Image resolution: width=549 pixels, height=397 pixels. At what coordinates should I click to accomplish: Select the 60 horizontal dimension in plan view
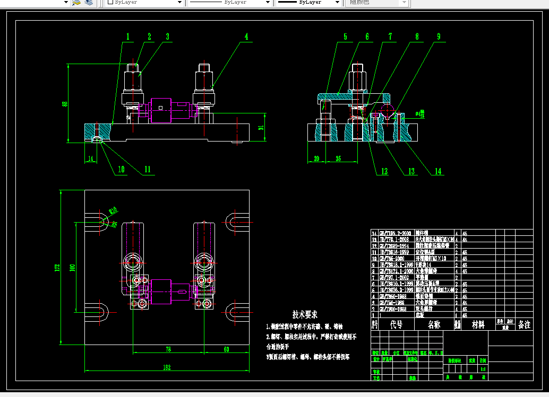coord(227,349)
